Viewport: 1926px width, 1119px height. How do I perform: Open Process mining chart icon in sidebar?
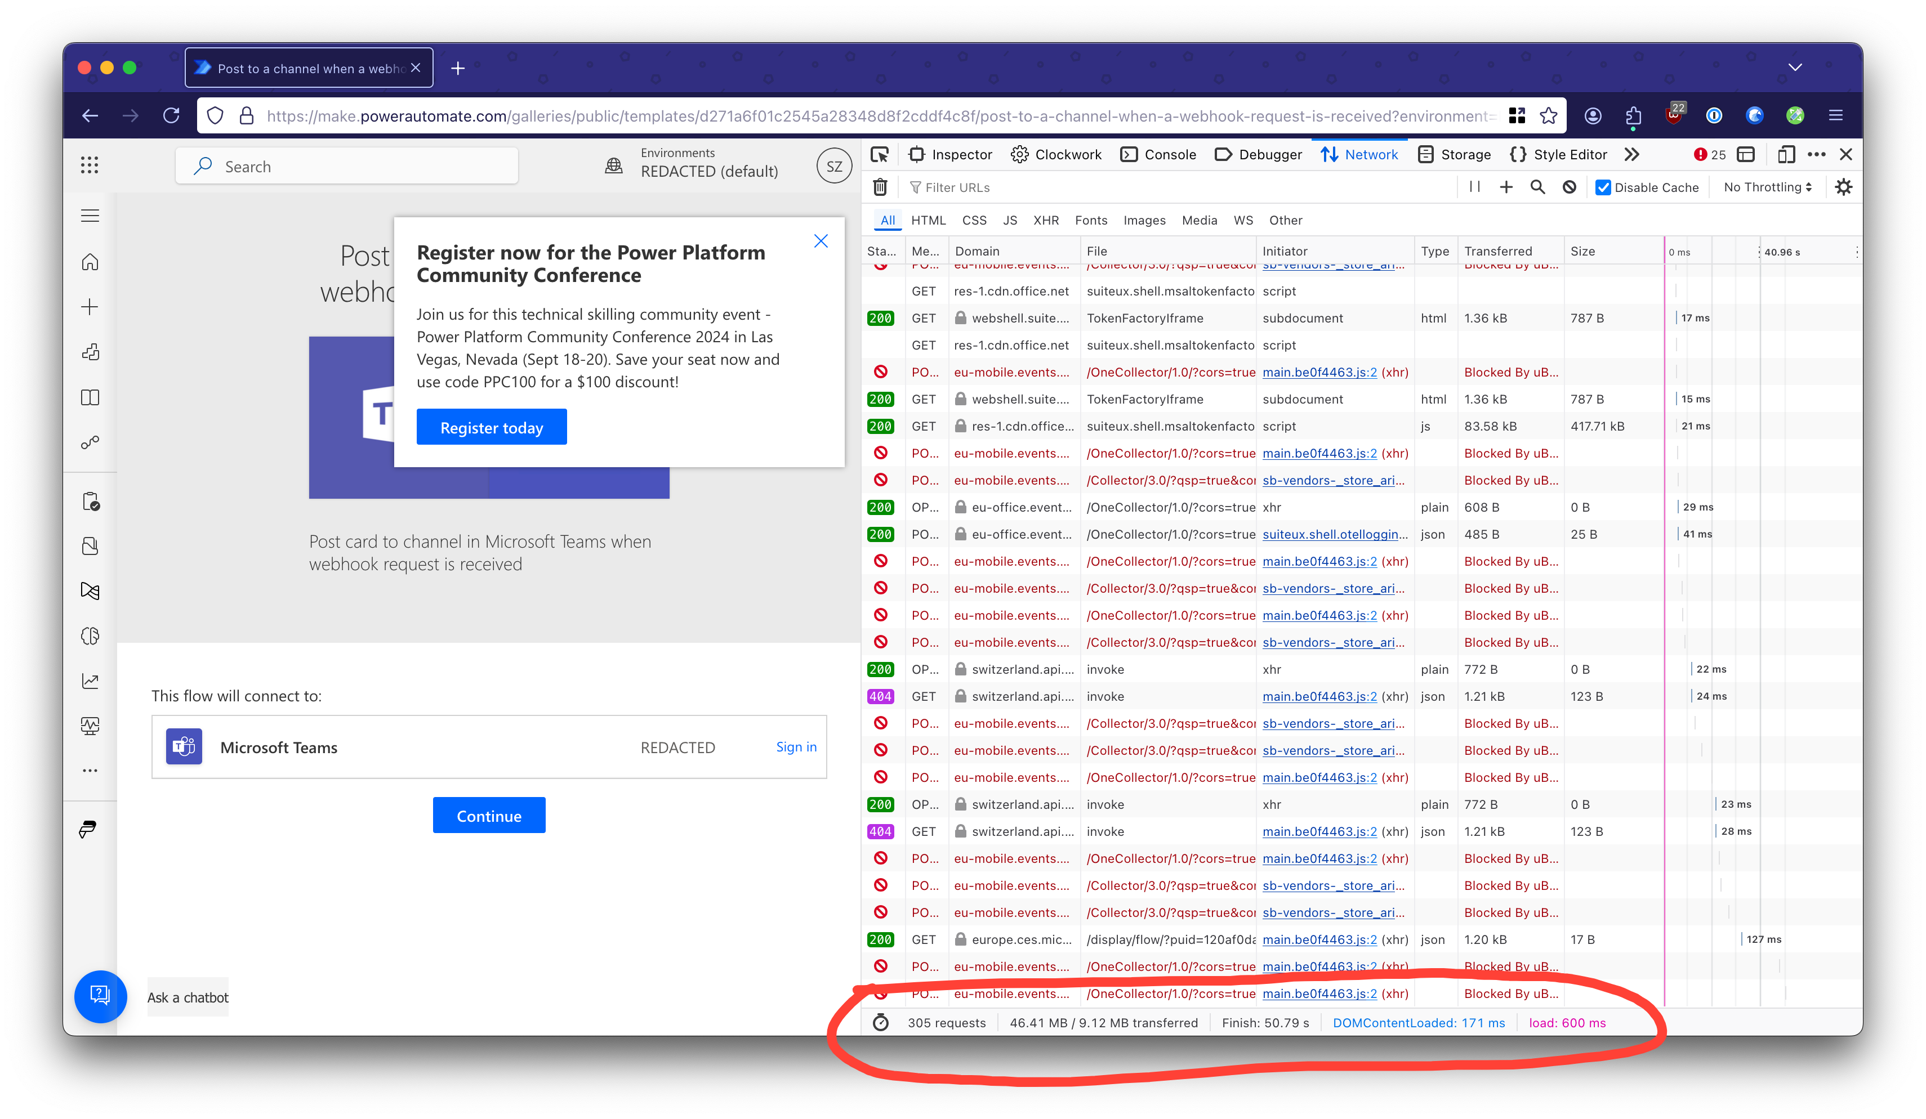point(90,681)
